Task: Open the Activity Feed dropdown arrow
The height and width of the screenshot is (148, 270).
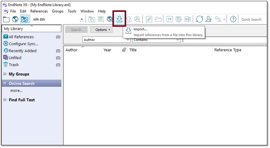Action: tap(224, 19)
